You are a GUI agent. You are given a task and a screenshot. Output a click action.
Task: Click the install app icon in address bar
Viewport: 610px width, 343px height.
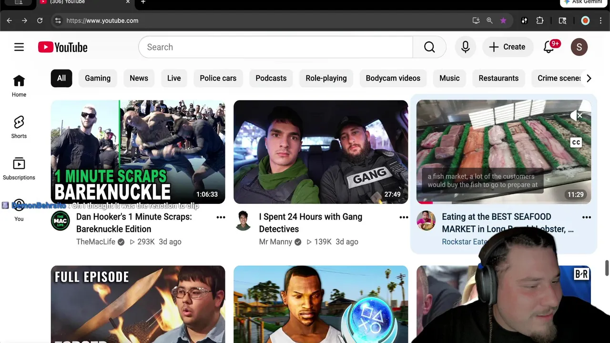coord(476,20)
